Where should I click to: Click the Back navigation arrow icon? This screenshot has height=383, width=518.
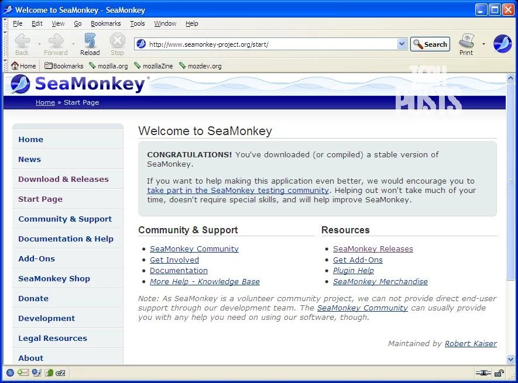(x=22, y=41)
